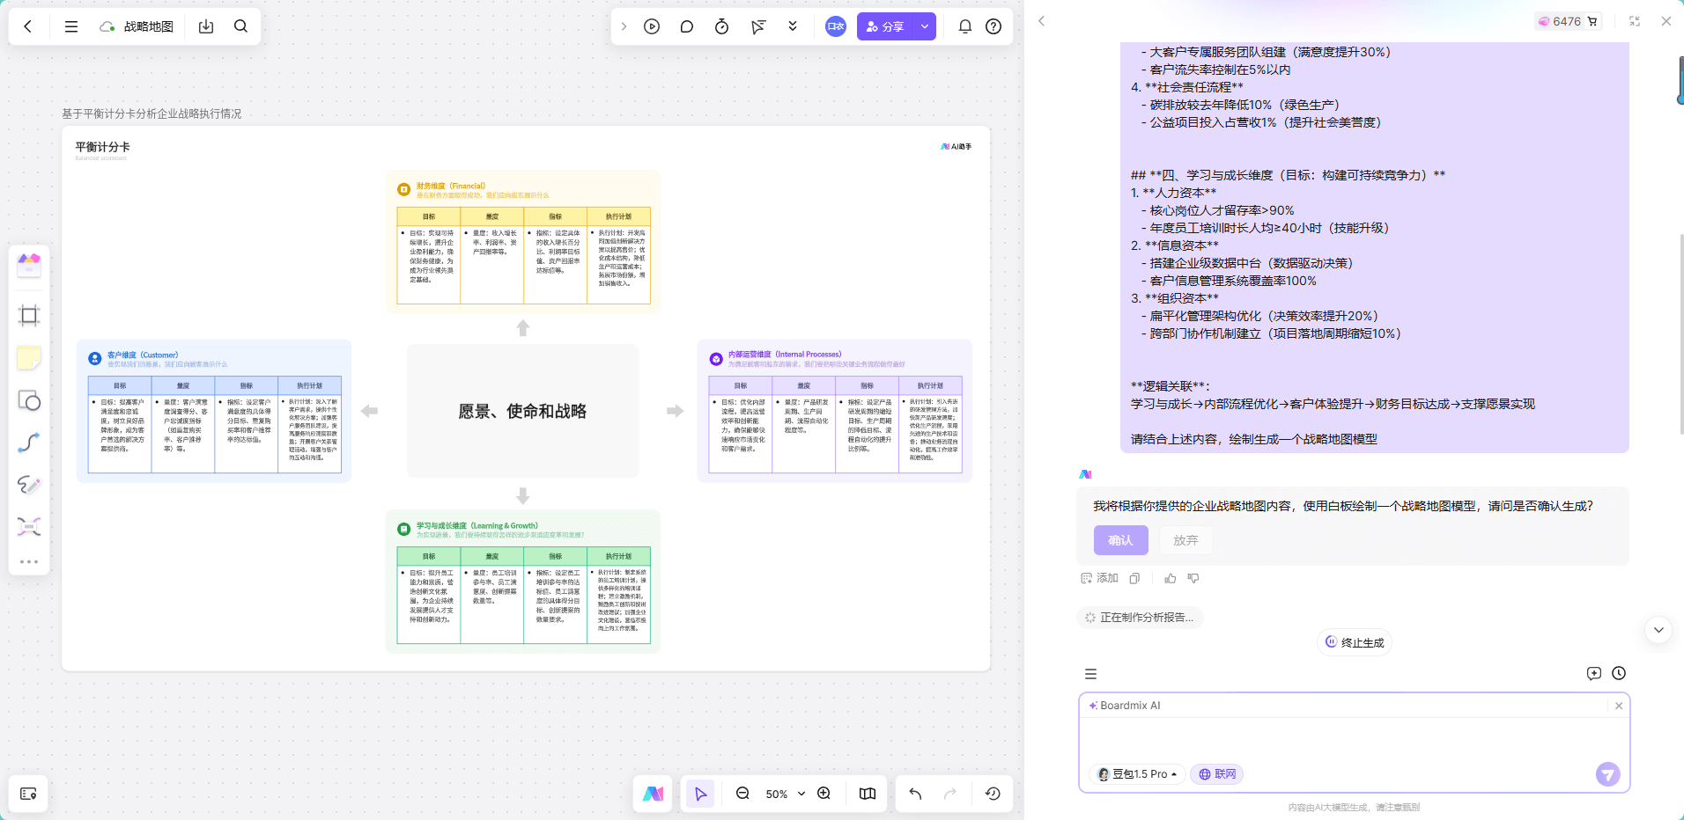The height and width of the screenshot is (820, 1684).
Task: Clear the Boardmix AI input tag
Action: point(1619,706)
